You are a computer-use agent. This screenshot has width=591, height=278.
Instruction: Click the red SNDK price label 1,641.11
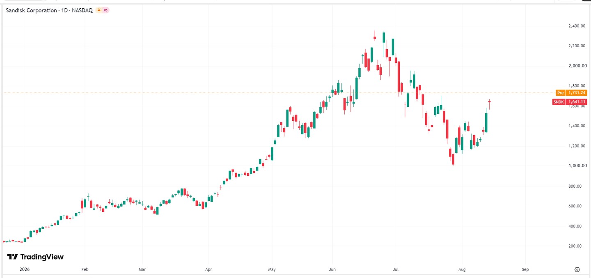[x=570, y=102]
